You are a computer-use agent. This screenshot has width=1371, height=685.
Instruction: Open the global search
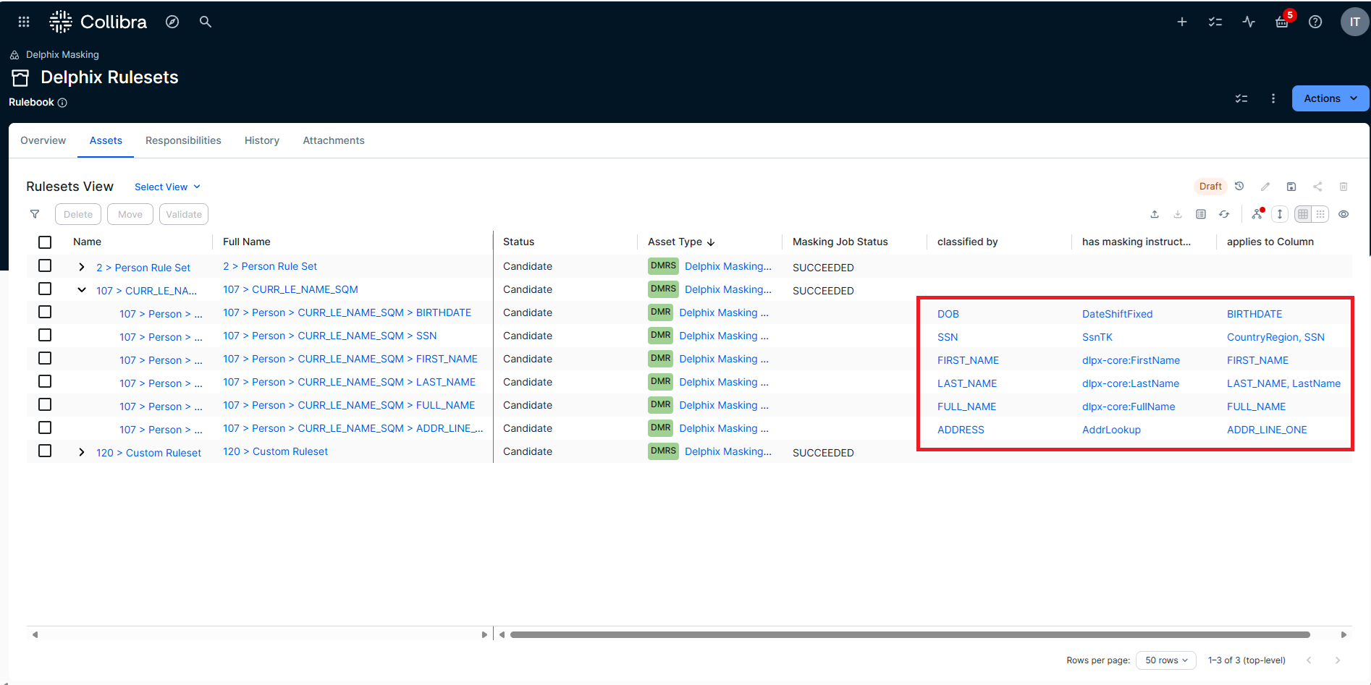[x=206, y=22]
